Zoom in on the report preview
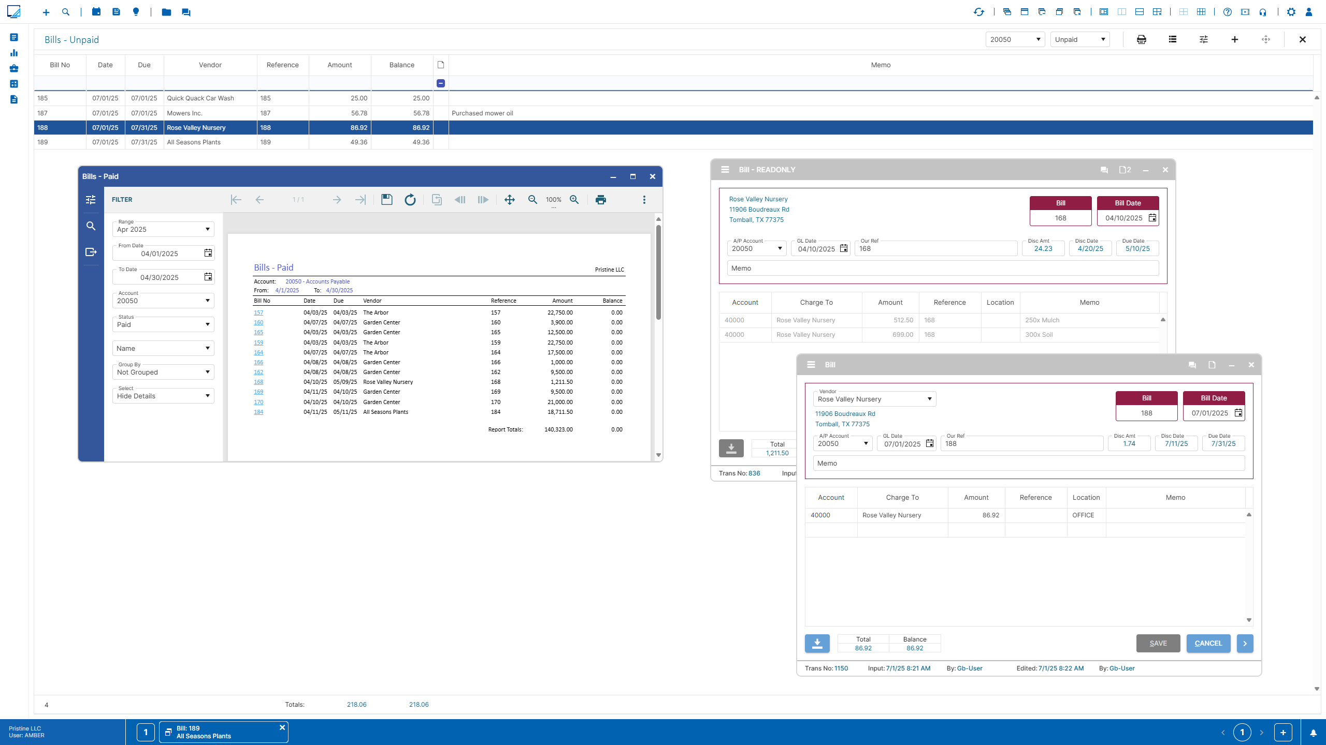Screen dimensions: 1326x745 click(574, 200)
